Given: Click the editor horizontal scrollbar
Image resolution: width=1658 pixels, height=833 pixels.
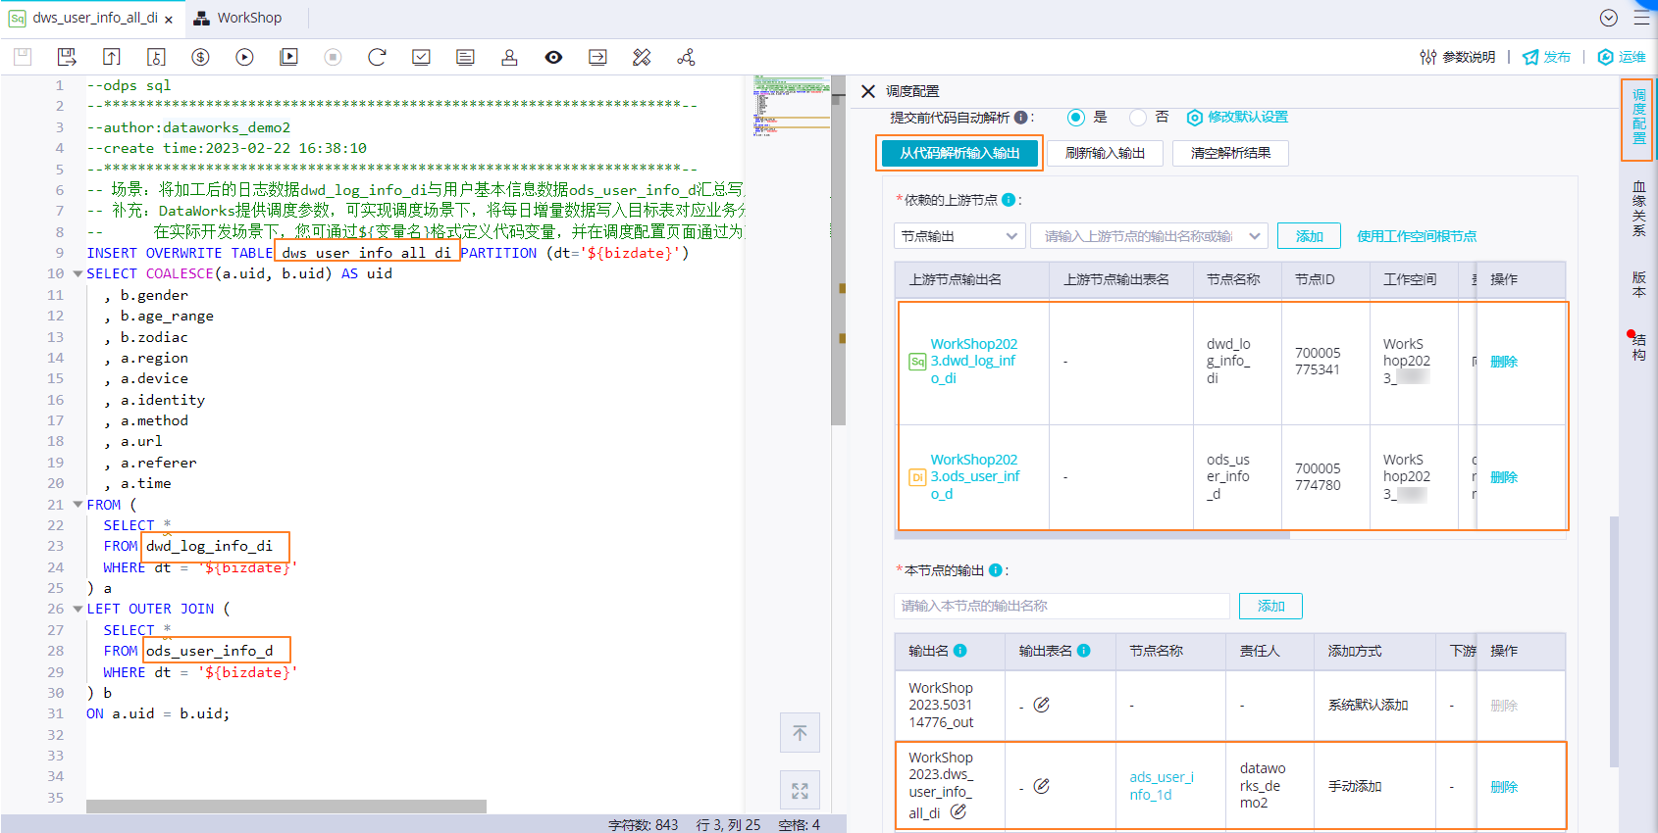Looking at the screenshot, I should coord(286,807).
